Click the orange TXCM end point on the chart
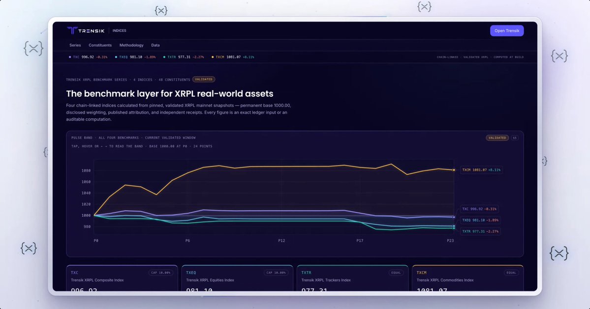The width and height of the screenshot is (590, 309). click(454, 170)
